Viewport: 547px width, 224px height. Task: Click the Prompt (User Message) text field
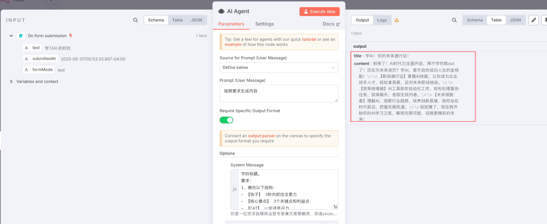(279, 94)
